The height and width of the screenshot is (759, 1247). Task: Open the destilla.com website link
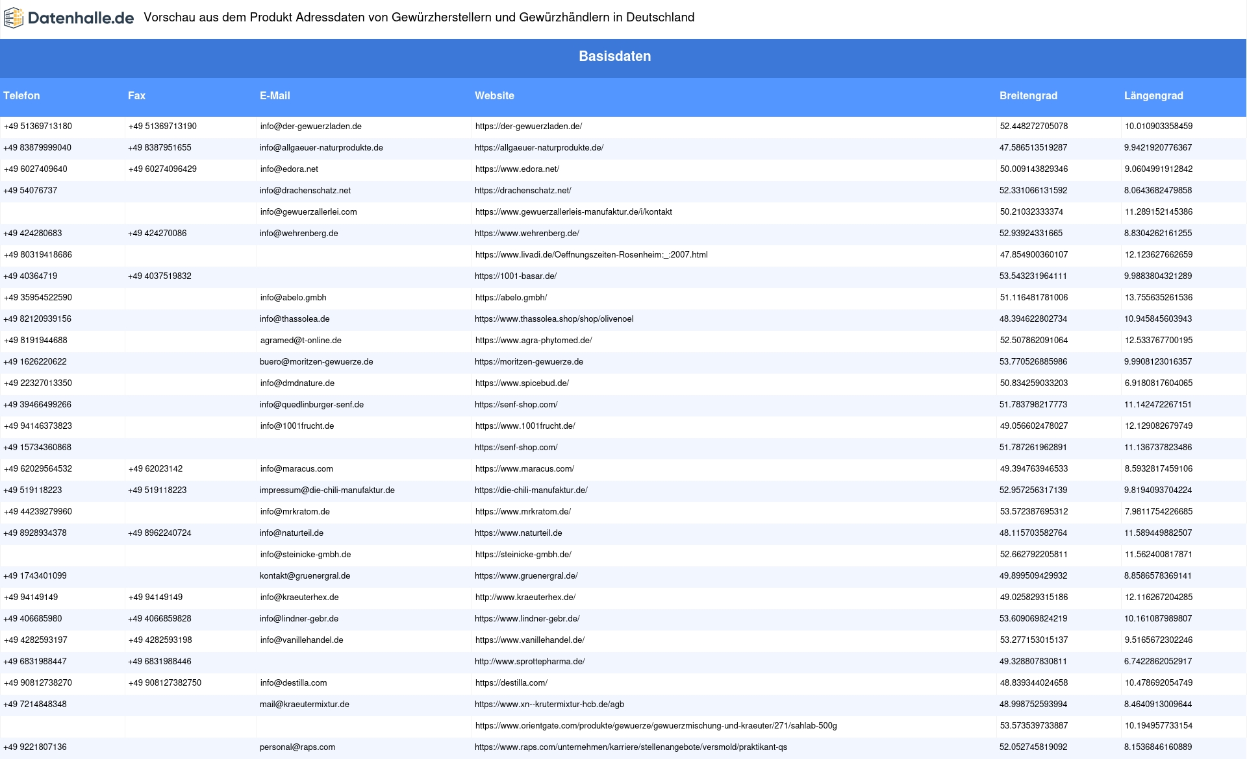click(x=511, y=683)
